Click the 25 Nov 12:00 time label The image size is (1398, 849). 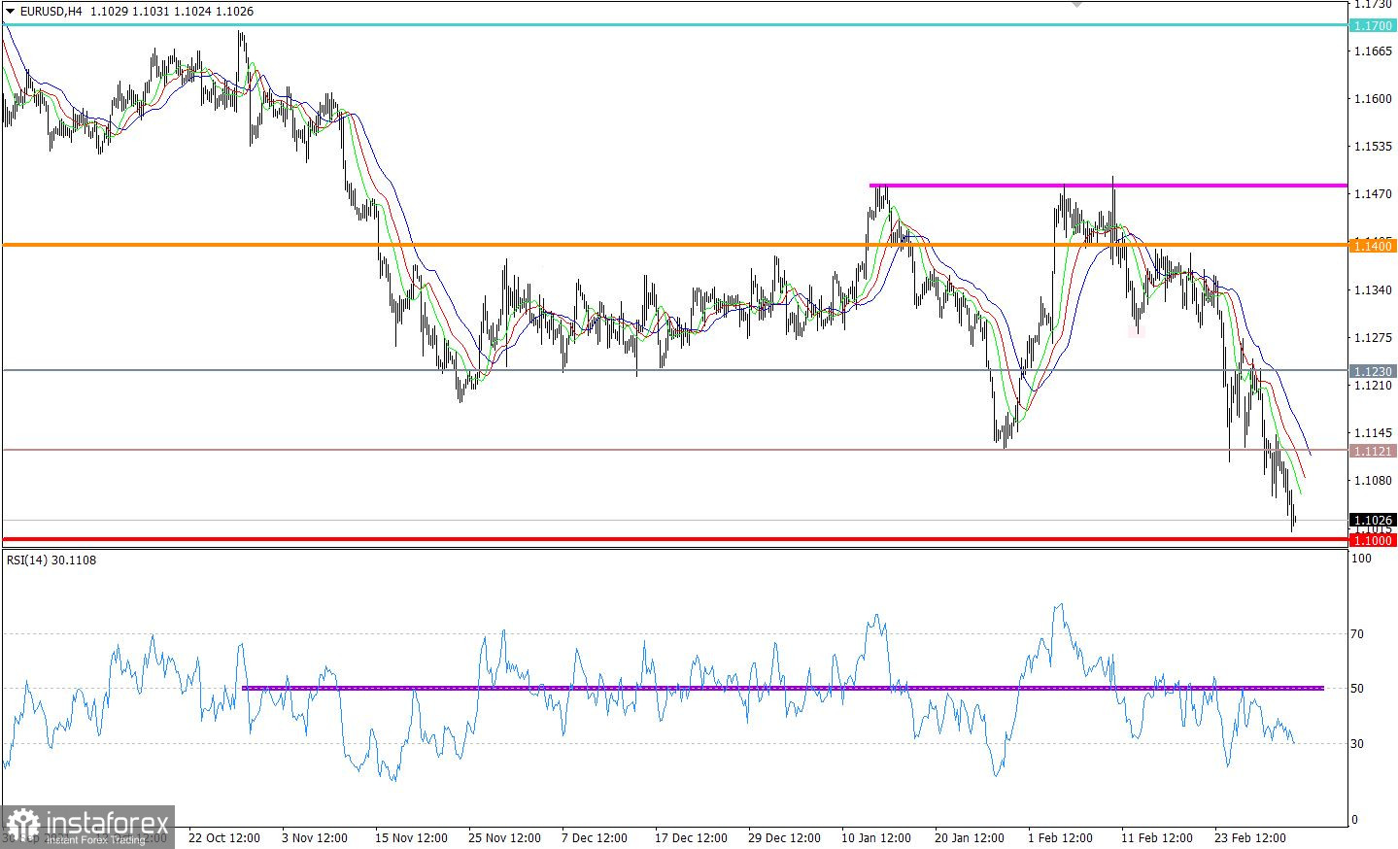pyautogui.click(x=504, y=837)
